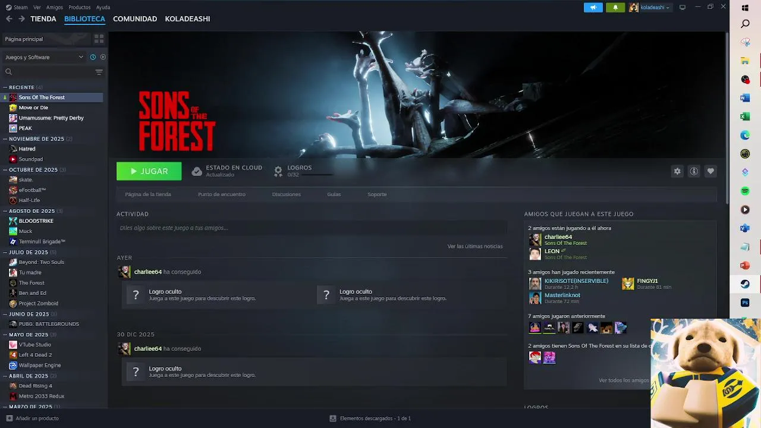The width and height of the screenshot is (761, 428).
Task: Click the green JUGAR button
Action: pyautogui.click(x=149, y=171)
